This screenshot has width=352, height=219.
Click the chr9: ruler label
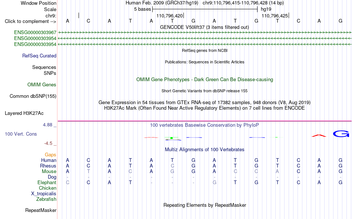pyautogui.click(x=51, y=16)
